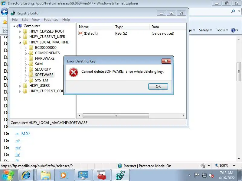242x181 pixels.
Task: Collapse the Computer root node
Action: click(x=14, y=26)
